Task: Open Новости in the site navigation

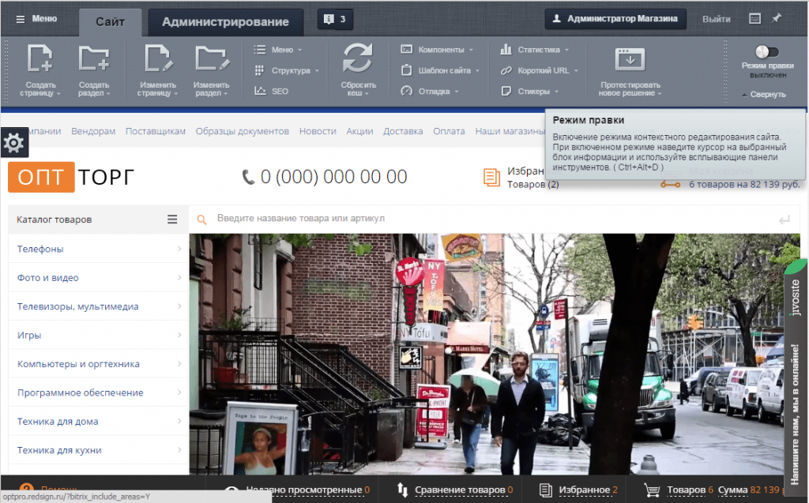Action: click(318, 131)
